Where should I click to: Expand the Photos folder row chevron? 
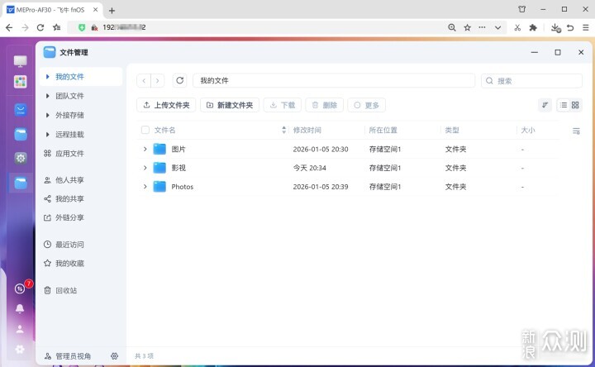pyautogui.click(x=145, y=186)
